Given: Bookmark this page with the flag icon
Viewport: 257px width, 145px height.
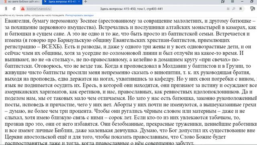Looking at the screenshot, I should pyautogui.click(x=241, y=9).
